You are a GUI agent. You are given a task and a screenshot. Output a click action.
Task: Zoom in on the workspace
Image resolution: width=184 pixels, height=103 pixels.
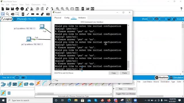point(57,9)
